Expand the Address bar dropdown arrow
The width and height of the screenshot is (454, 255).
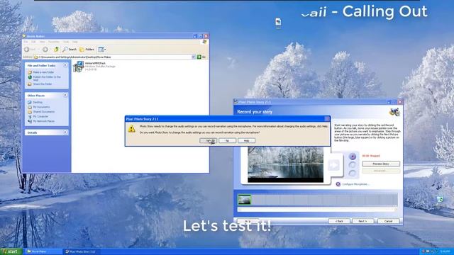click(194, 57)
